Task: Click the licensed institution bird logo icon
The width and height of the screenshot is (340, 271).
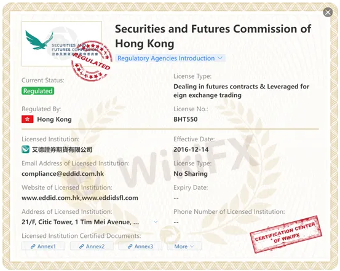Action: pos(25,149)
